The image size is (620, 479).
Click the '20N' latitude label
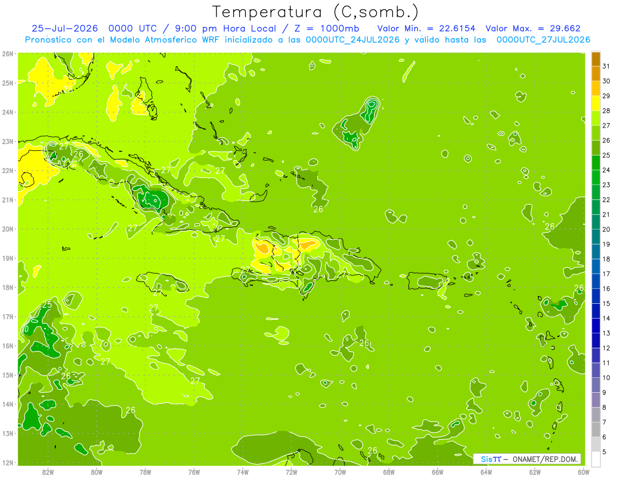point(7,229)
